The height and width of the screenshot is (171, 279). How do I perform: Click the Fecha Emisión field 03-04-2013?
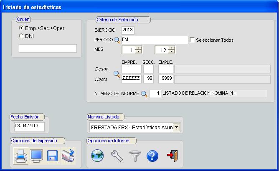[x=29, y=126]
